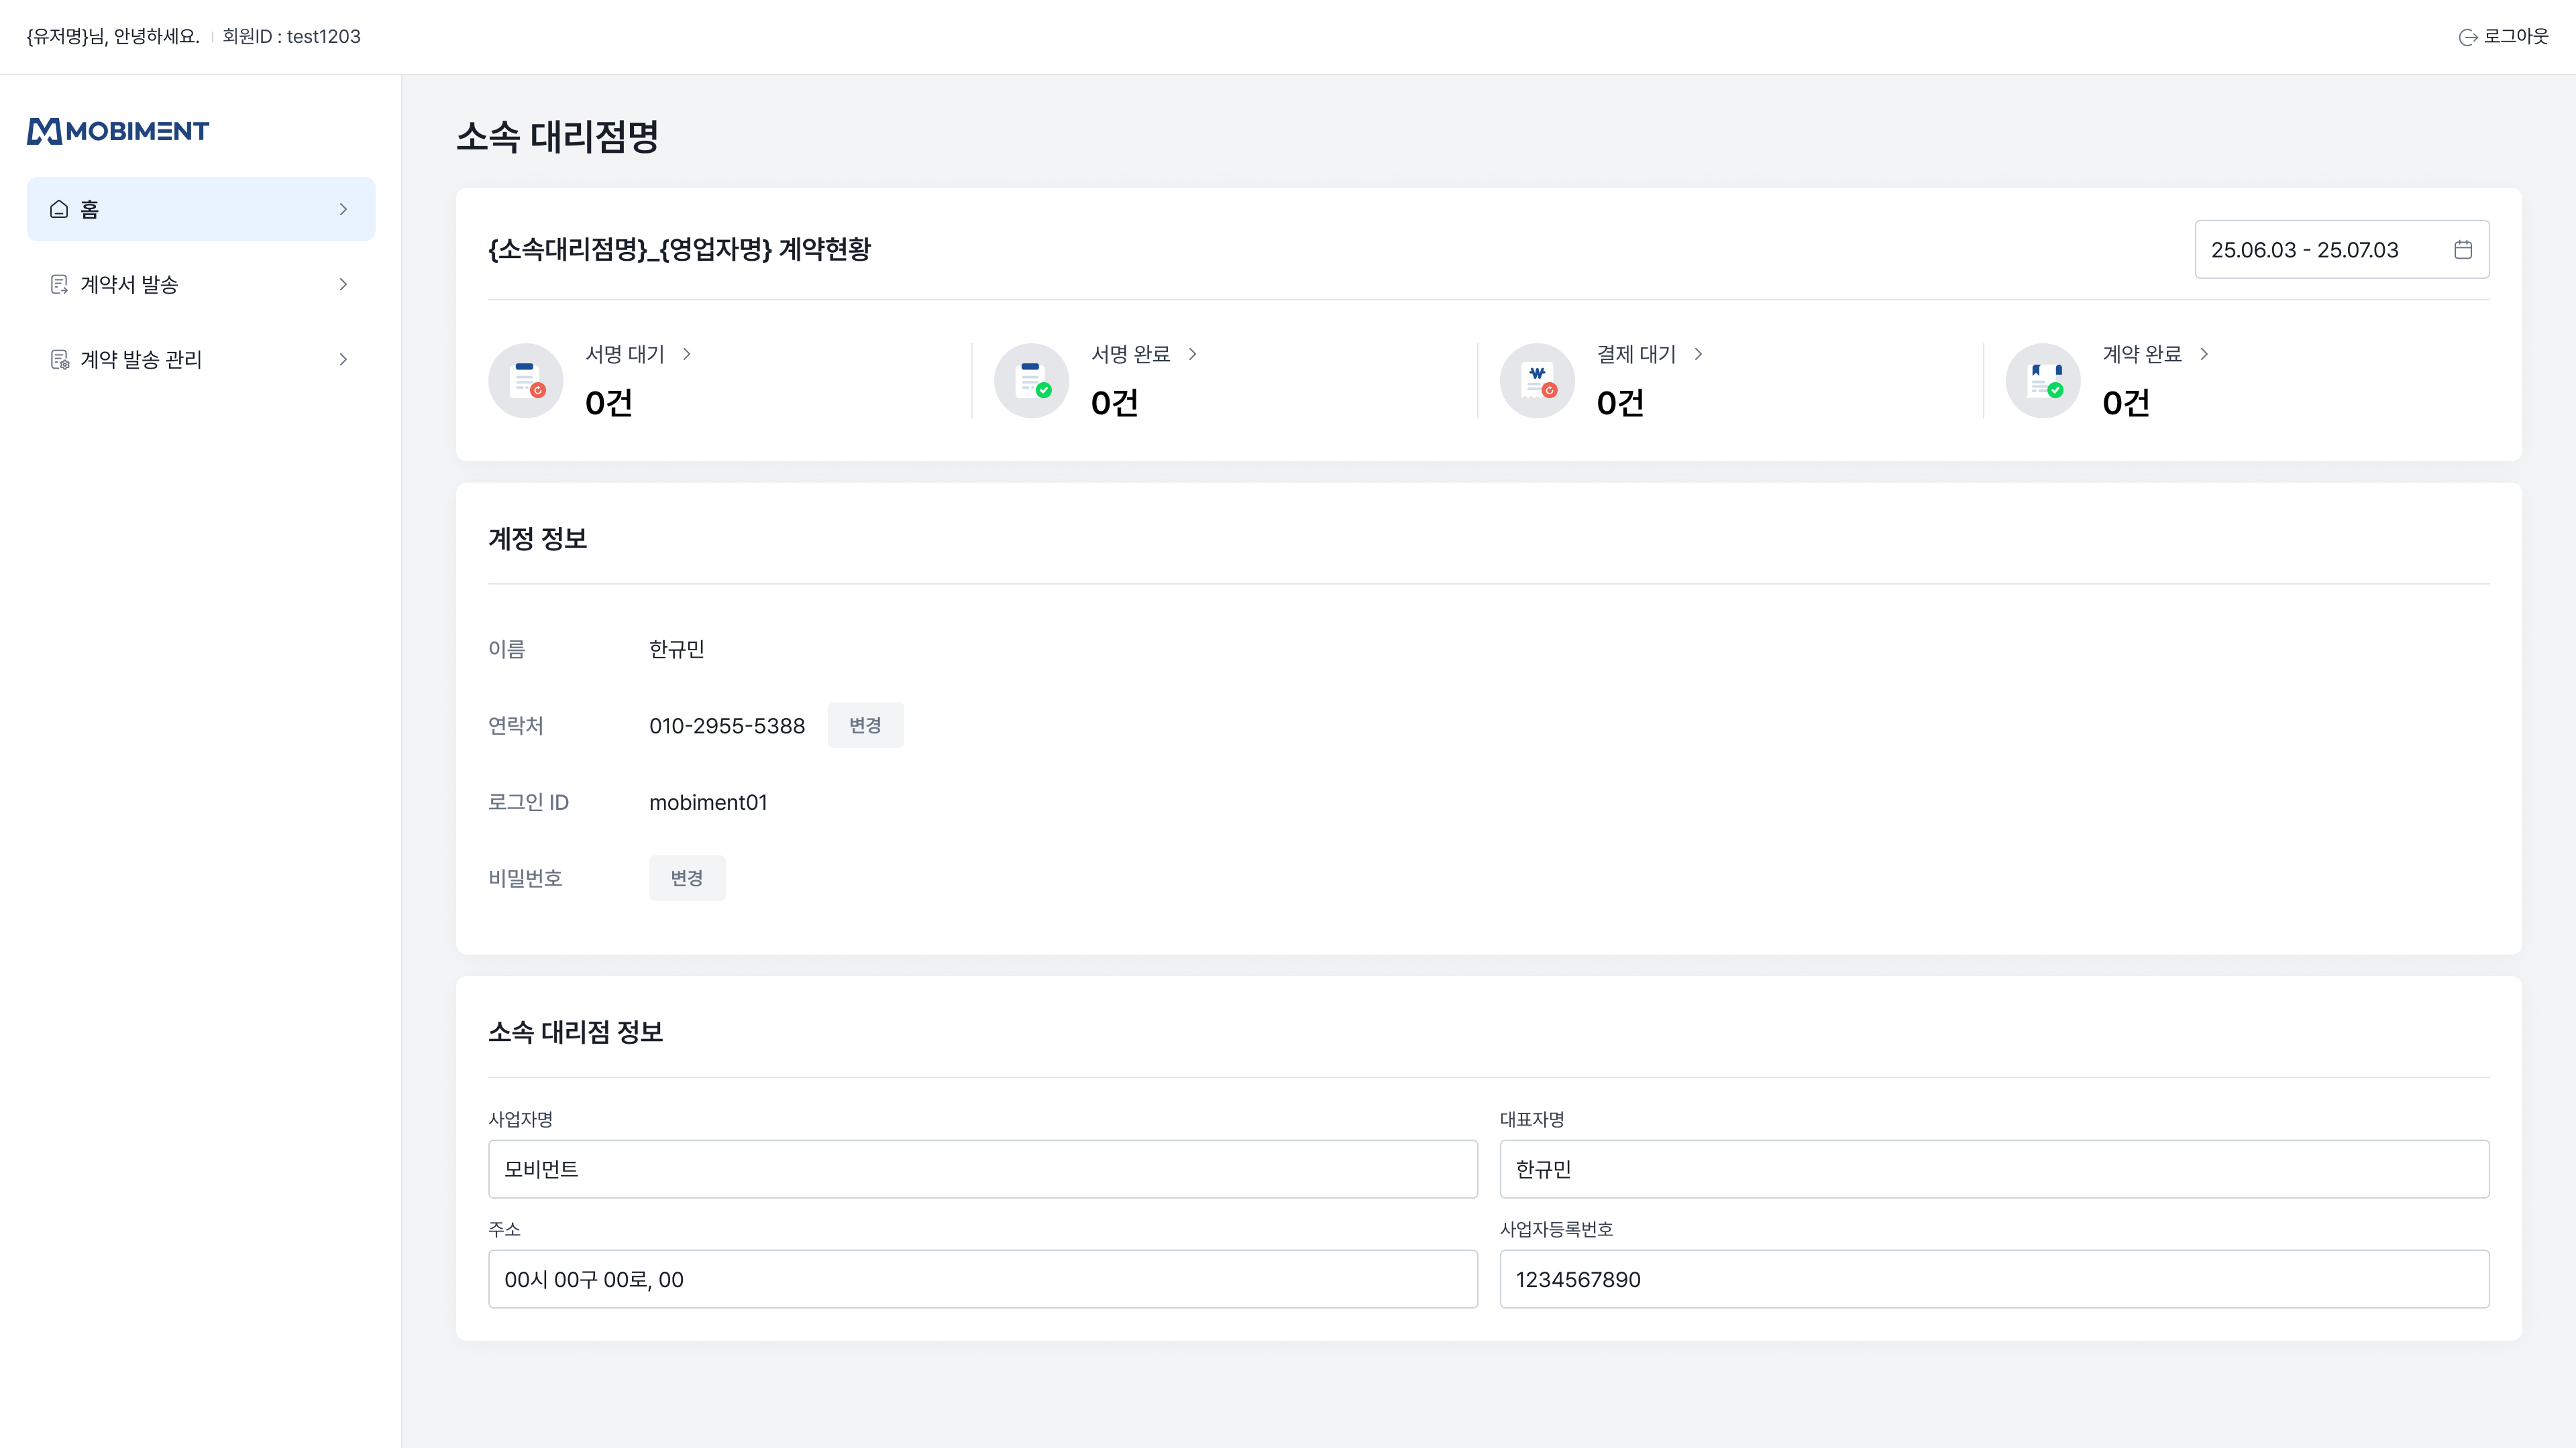Expand the 홈 menu chevron

(x=343, y=209)
